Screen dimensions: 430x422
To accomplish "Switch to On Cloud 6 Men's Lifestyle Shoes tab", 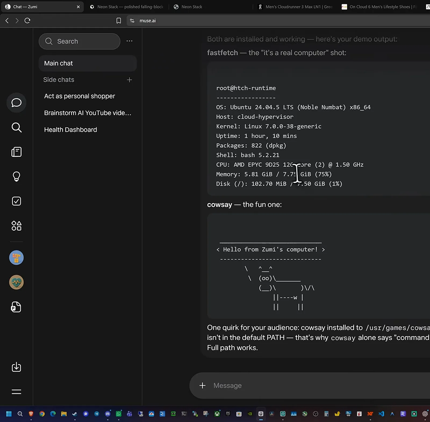I will point(379,7).
